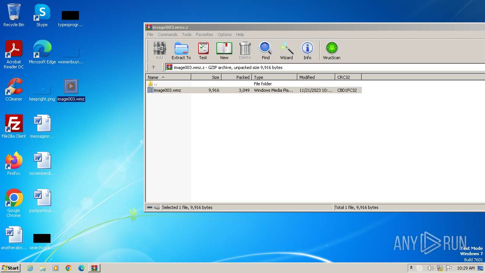Open Windows Media Player from the taskbar

point(56,268)
